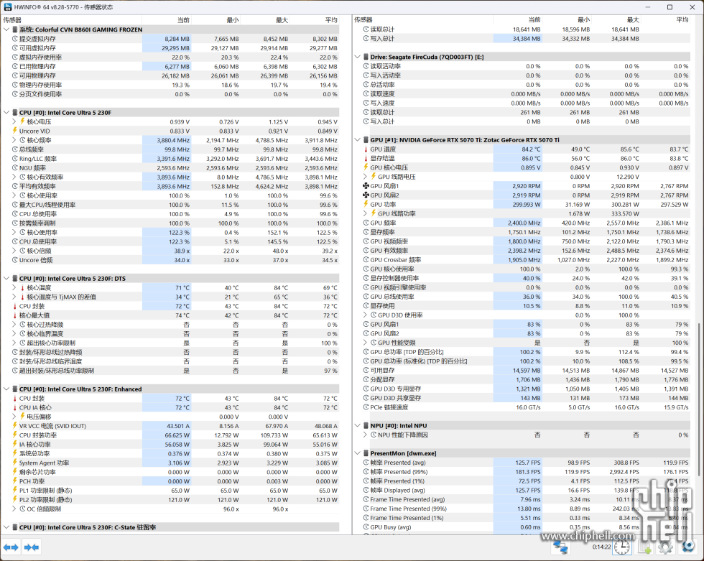
Task: Click the clock reset timer icon
Action: click(x=621, y=547)
